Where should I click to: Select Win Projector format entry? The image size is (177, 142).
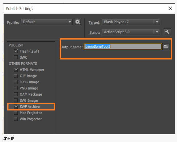pyautogui.click(x=31, y=119)
